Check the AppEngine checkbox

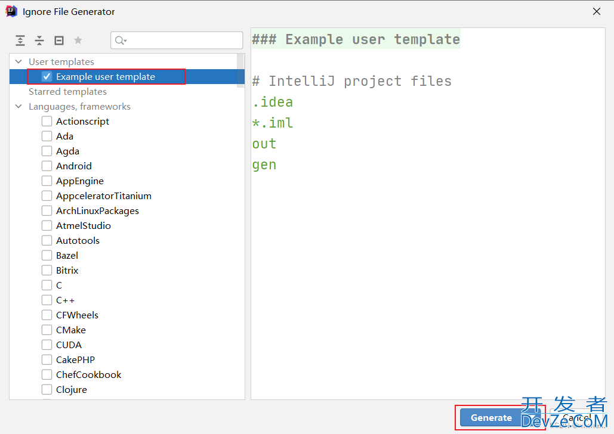pos(47,181)
